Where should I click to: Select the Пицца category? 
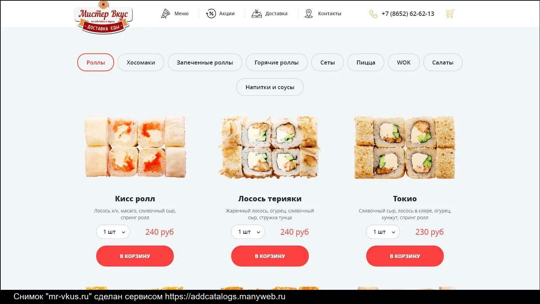click(366, 62)
